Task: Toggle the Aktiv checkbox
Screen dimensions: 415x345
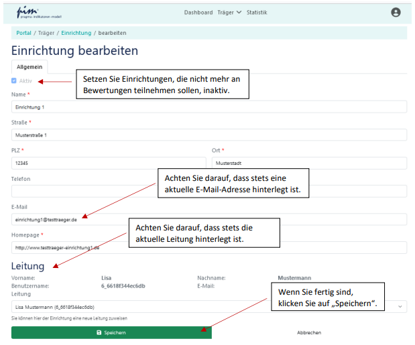Action: coord(15,80)
